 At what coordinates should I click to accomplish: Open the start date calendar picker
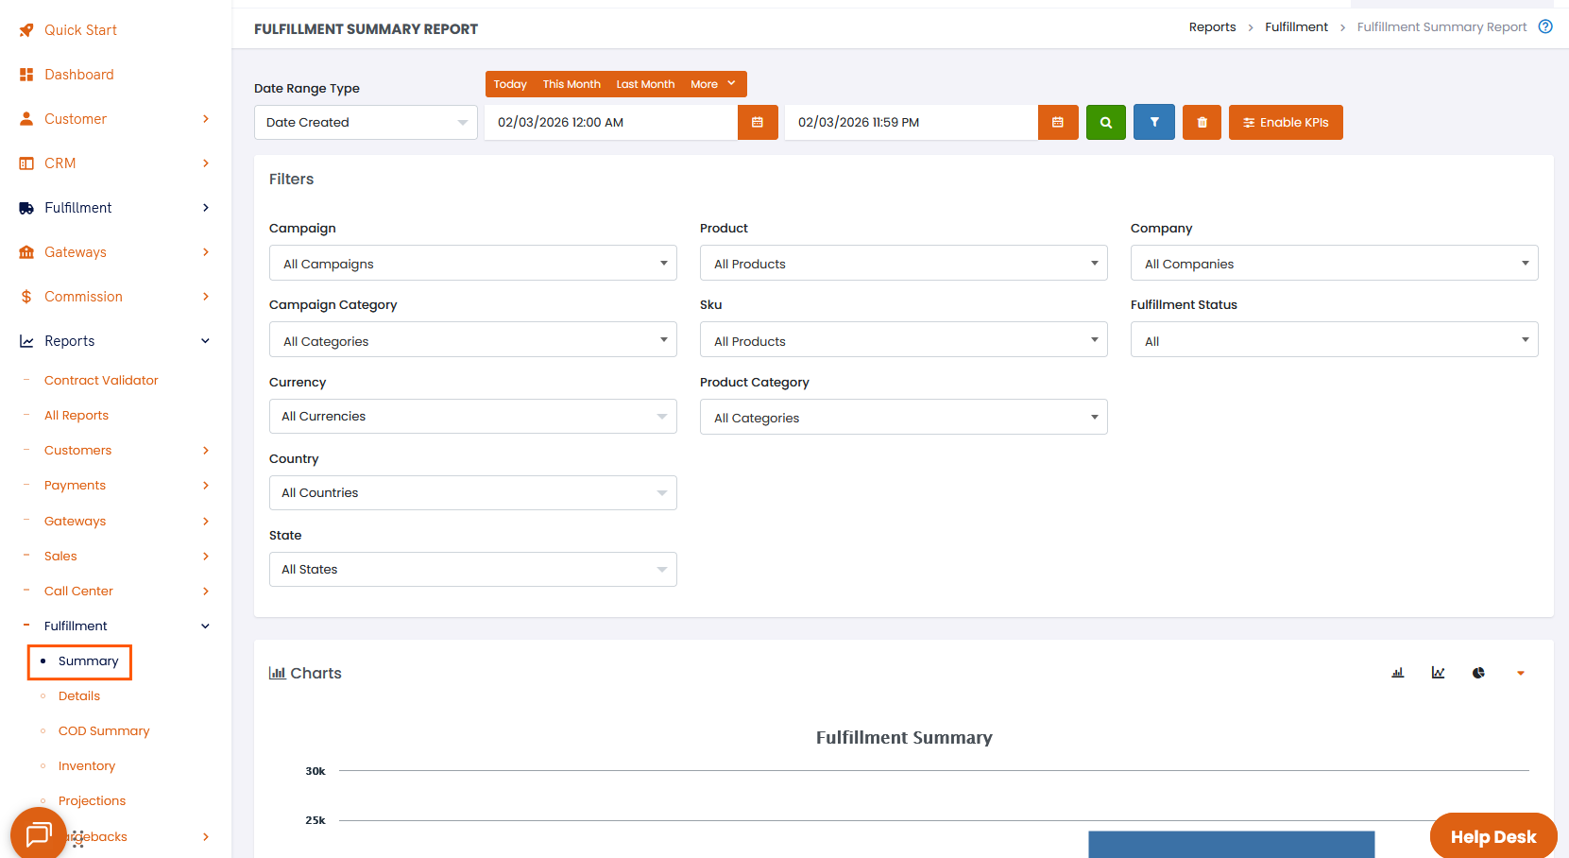point(757,123)
